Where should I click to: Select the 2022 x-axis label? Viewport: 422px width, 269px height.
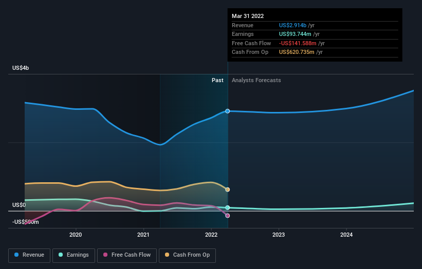[211, 235]
